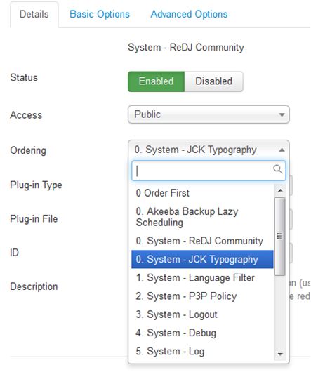Click the scrollbar down arrow in list
311x391 pixels.
pyautogui.click(x=280, y=354)
